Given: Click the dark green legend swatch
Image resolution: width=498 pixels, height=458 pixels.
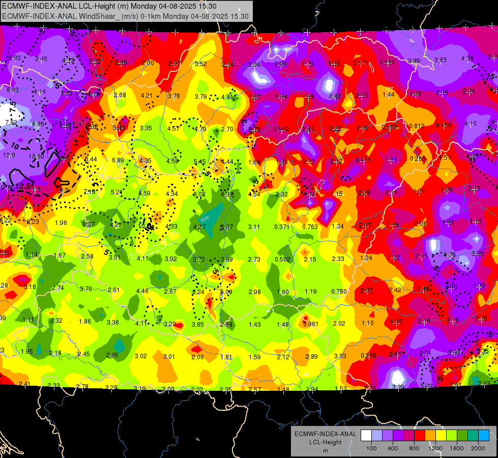Looking at the screenshot, I should click(462, 436).
